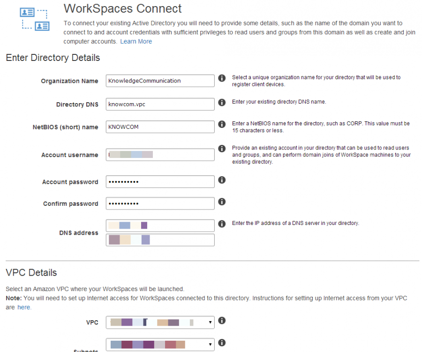Click the 'VPC' field label
The image size is (422, 352).
pyautogui.click(x=92, y=322)
